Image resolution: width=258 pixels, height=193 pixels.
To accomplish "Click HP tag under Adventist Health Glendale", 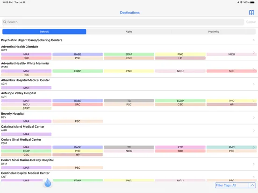I will [x=180, y=58].
